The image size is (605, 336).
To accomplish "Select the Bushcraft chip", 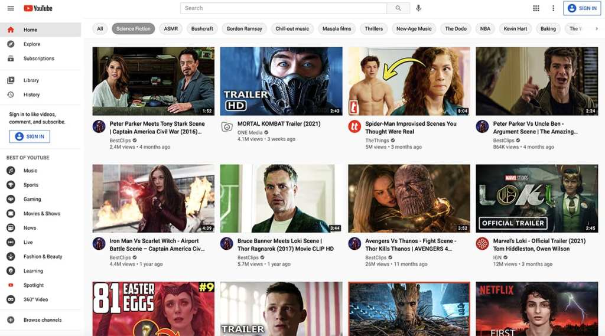I will point(202,28).
